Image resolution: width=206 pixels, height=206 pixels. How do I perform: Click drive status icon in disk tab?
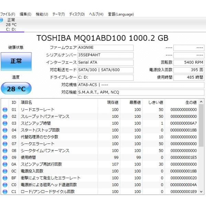tap(1, 20)
